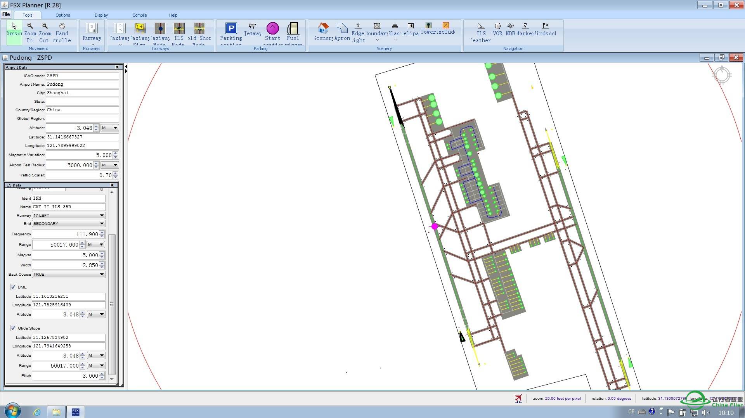Click the Magnetic Variation stepper arrows

116,155
